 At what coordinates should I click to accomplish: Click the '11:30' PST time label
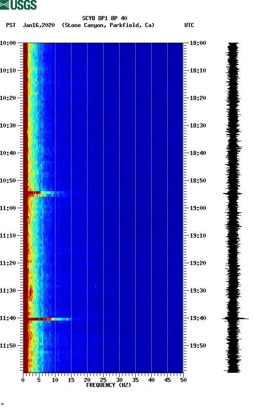[8, 291]
